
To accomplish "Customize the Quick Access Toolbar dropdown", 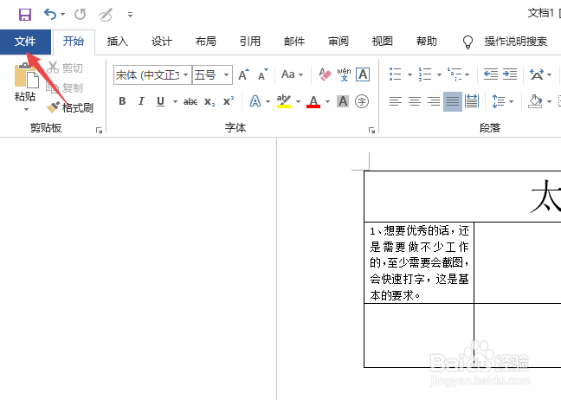I will click(x=130, y=15).
